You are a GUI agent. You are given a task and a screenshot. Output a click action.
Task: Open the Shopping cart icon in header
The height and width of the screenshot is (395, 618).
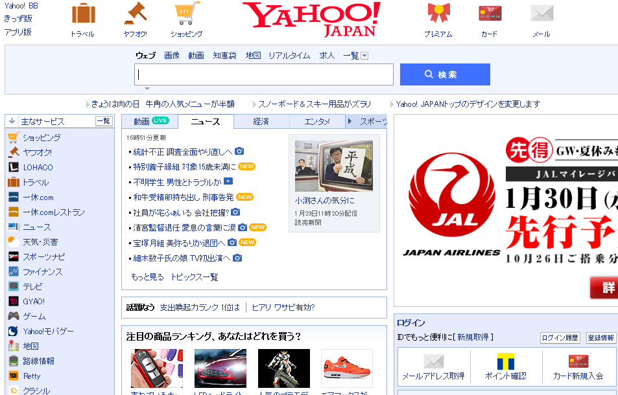[187, 13]
